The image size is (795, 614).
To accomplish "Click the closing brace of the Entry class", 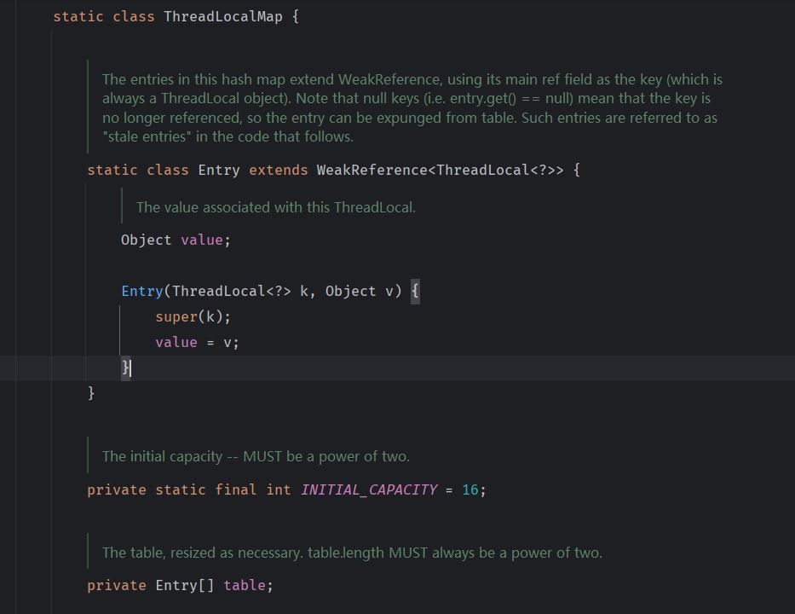I will pos(91,393).
